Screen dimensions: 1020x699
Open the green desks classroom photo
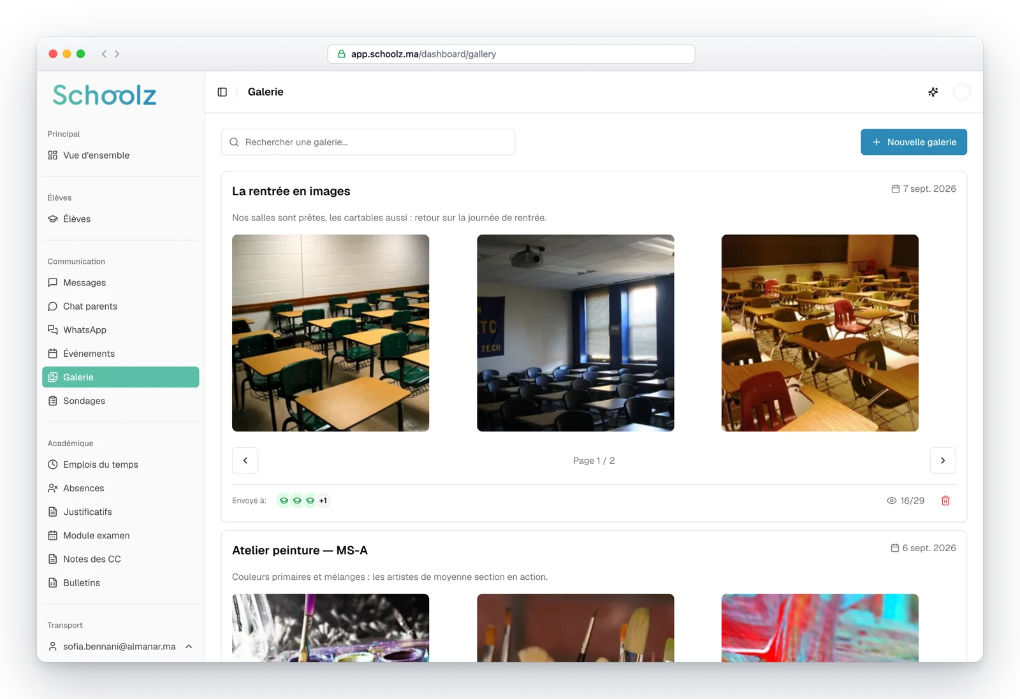click(x=330, y=333)
